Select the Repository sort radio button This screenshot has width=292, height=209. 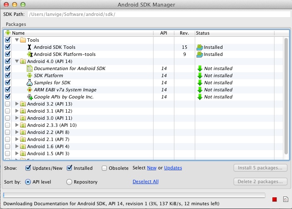(69, 182)
